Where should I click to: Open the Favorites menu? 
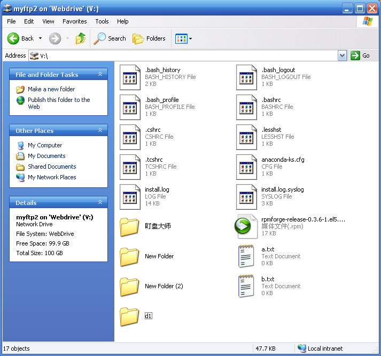coord(74,21)
